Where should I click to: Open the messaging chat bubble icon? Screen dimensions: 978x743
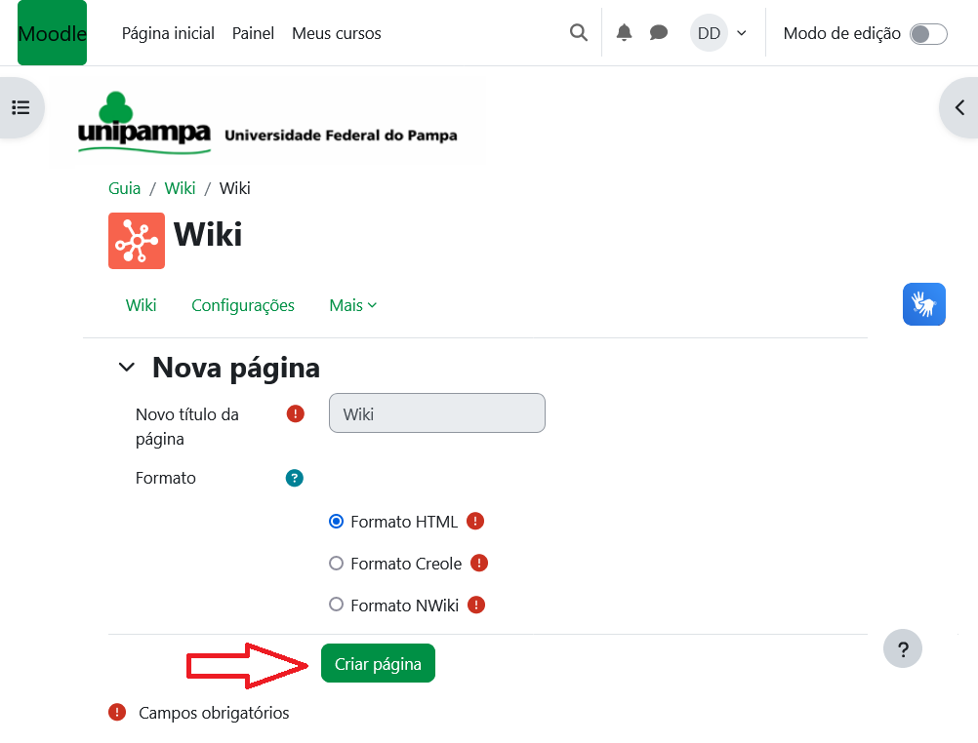659,33
